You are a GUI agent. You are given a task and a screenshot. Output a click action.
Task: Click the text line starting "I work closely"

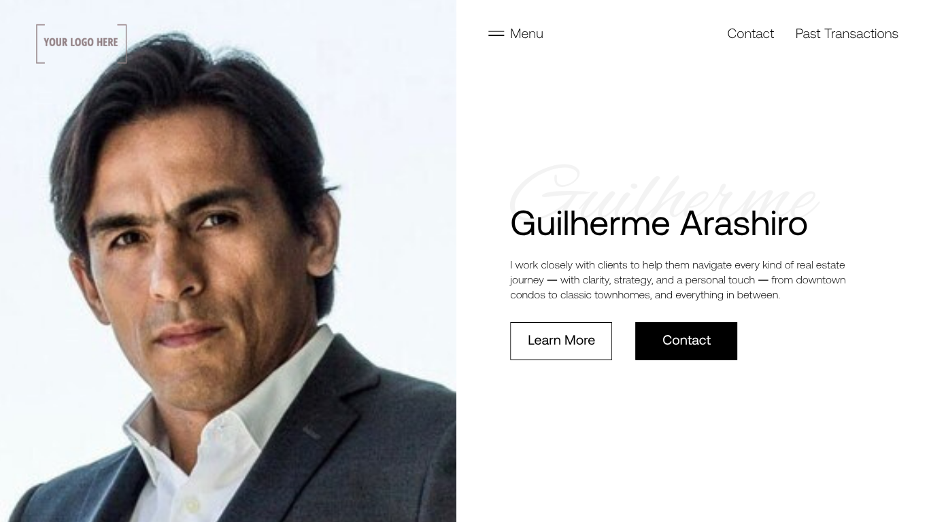pos(677,265)
